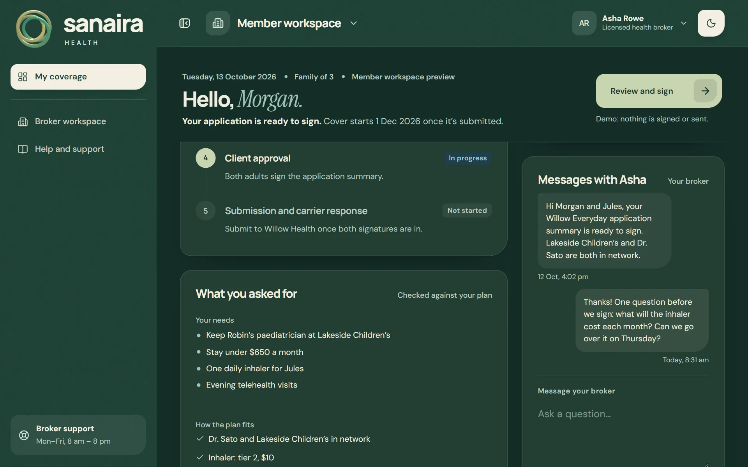Click the Today, 8:31 am timestamp
The width and height of the screenshot is (748, 467).
tap(686, 360)
